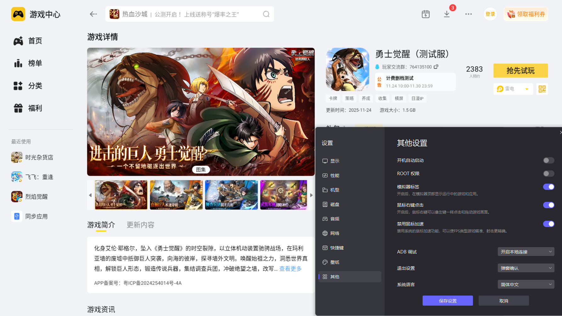Open 分类 categories page
Viewport: 562px width, 316px height.
tap(28, 86)
